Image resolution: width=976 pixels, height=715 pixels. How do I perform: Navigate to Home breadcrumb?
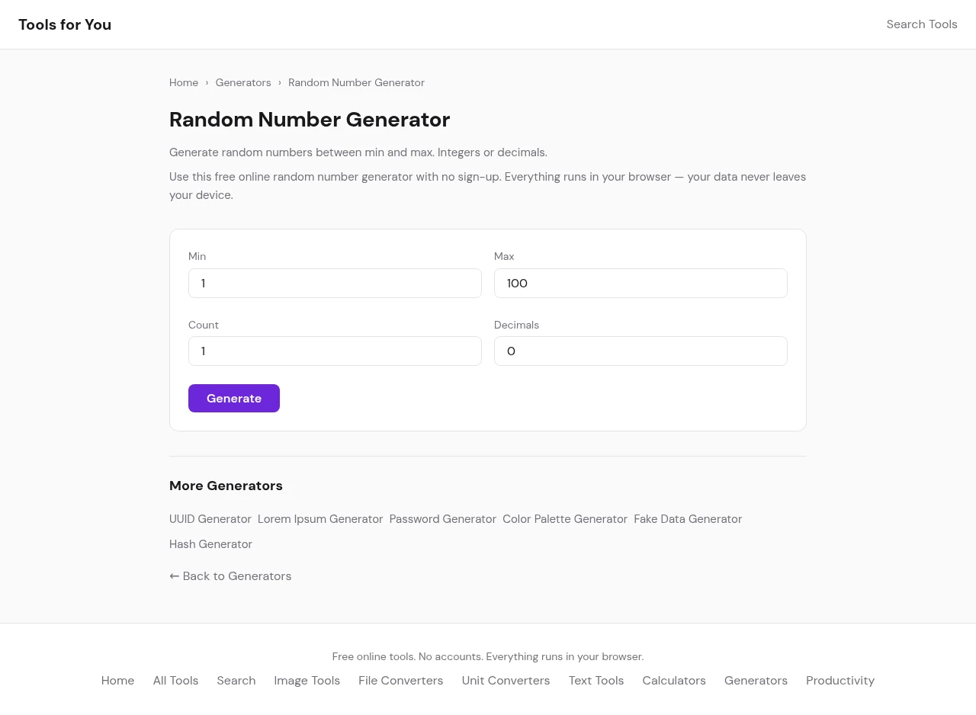tap(184, 82)
